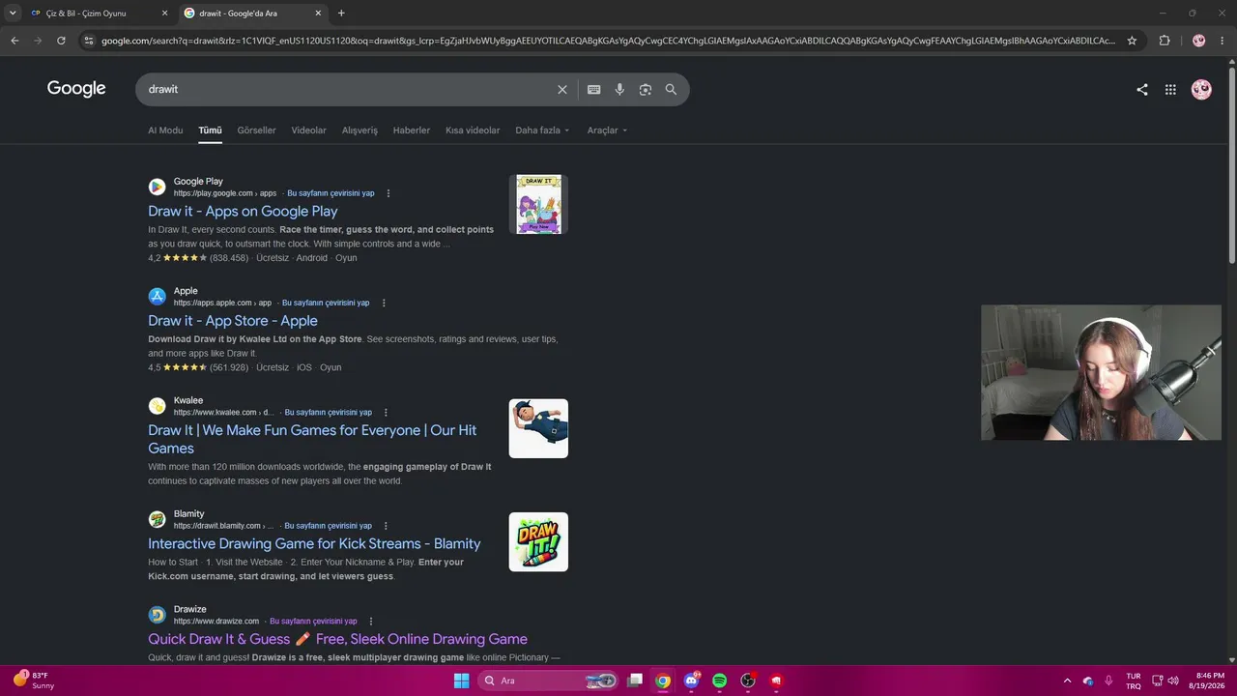This screenshot has height=696, width=1237.
Task: Open the Chrome three-dot menu
Action: tap(1223, 41)
